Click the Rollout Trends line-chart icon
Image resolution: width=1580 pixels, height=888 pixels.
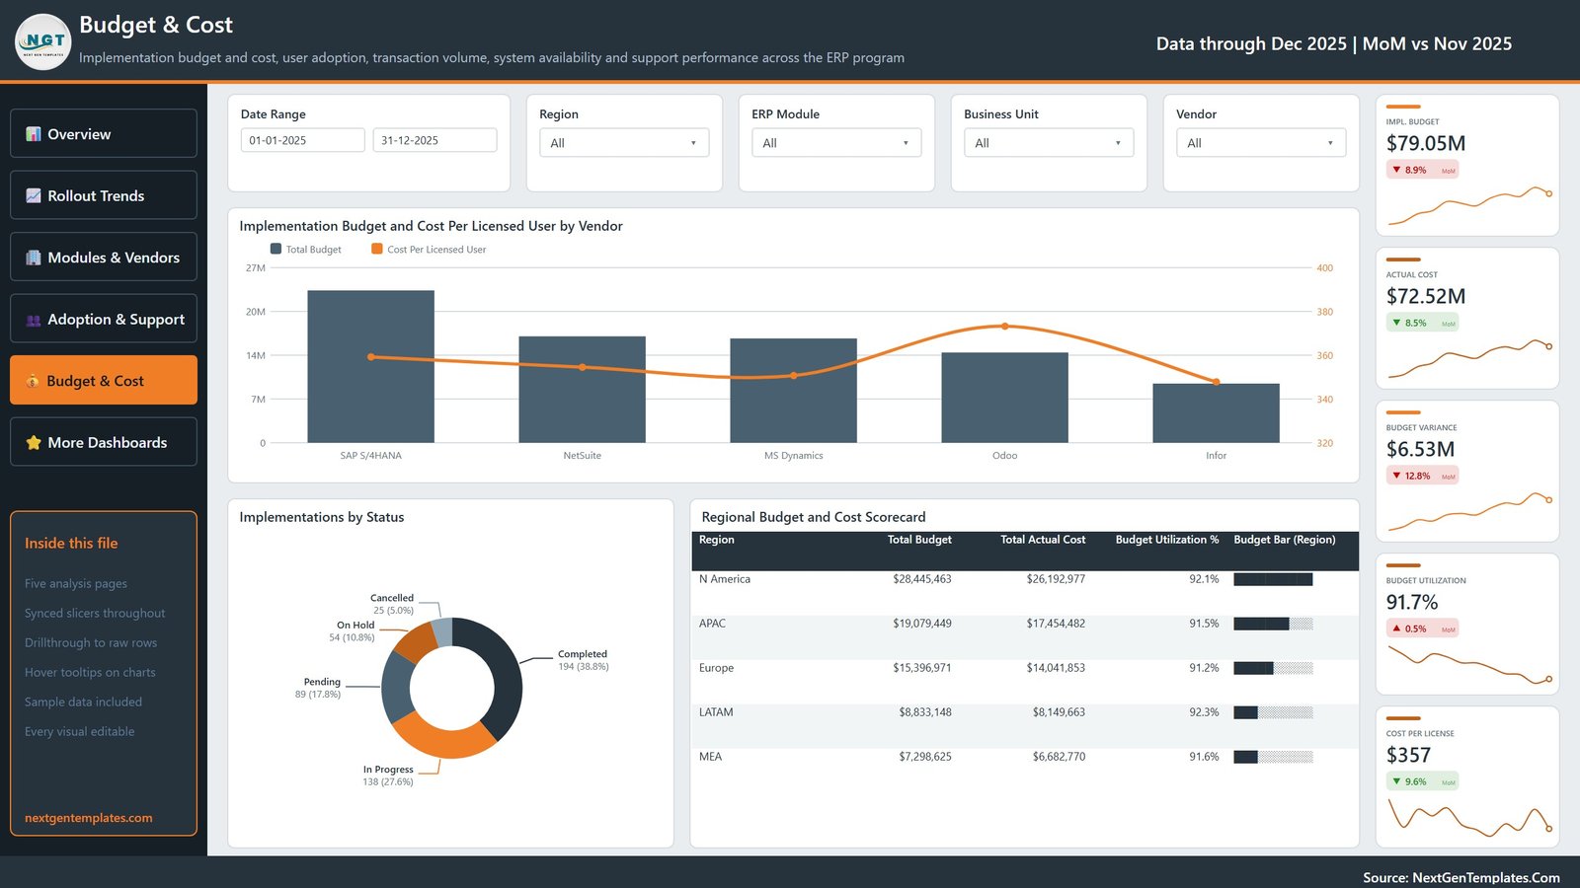tap(34, 195)
